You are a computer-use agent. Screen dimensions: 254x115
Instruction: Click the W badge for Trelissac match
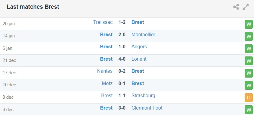(249, 24)
